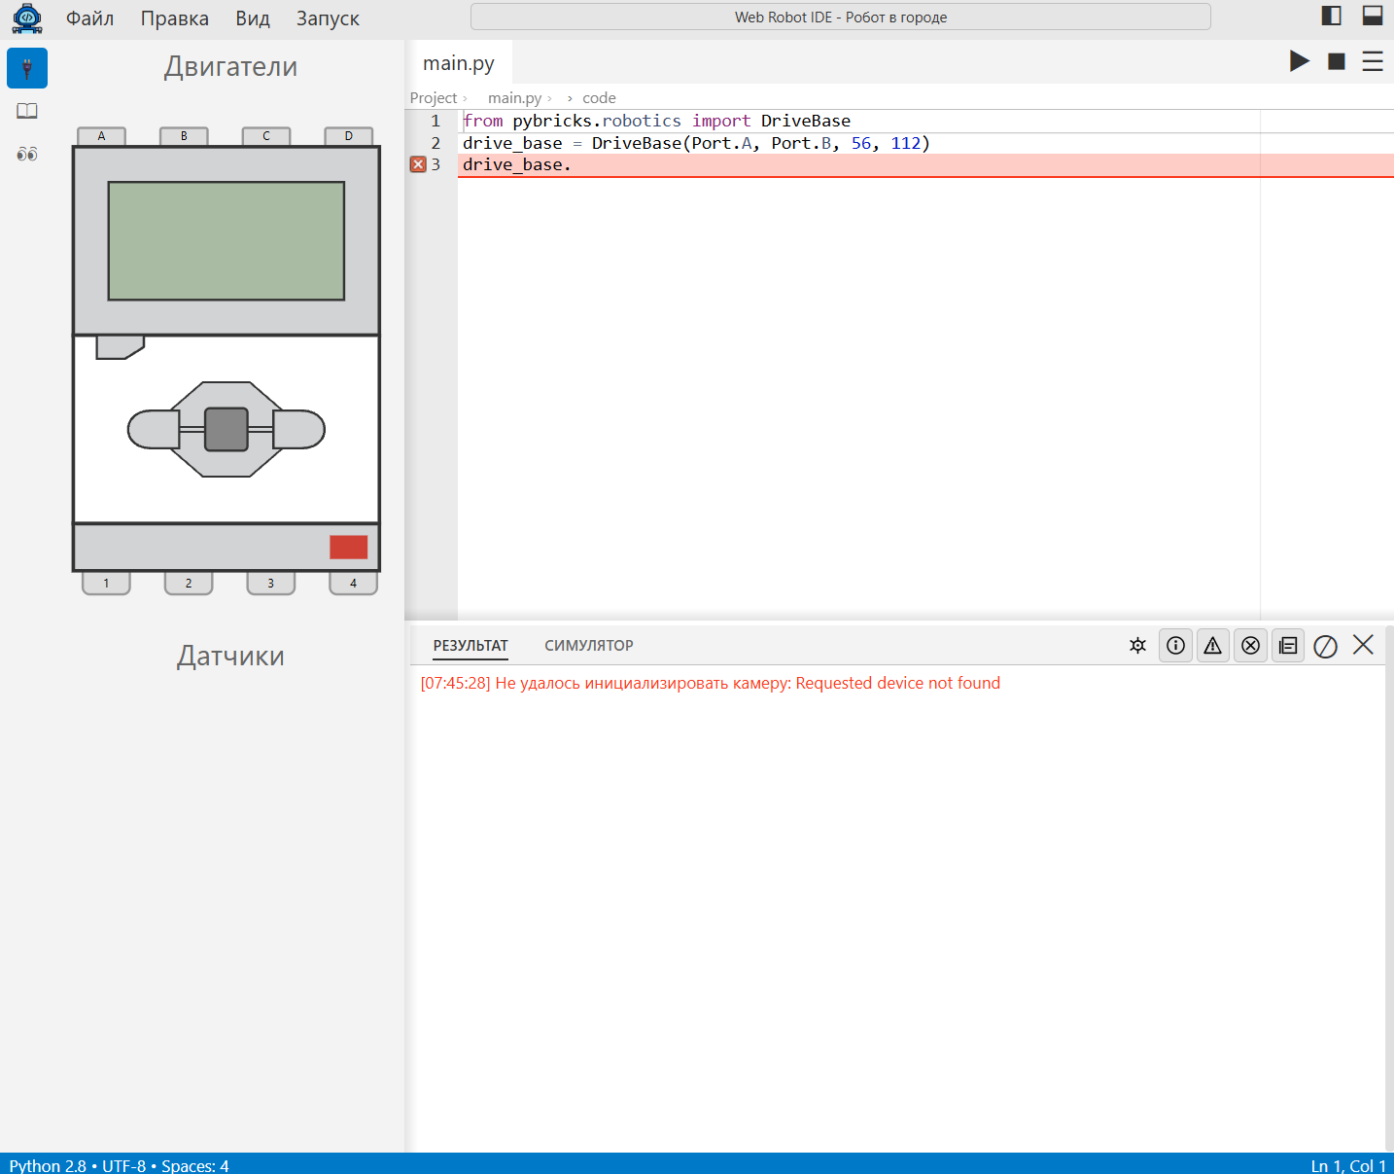This screenshot has height=1174, width=1394.
Task: Stop the program with the square button
Action: point(1337,61)
